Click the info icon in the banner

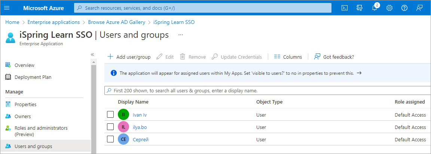(x=113, y=73)
